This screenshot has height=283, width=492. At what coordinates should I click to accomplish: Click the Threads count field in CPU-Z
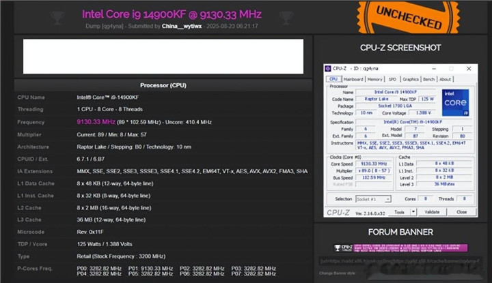tap(464, 199)
